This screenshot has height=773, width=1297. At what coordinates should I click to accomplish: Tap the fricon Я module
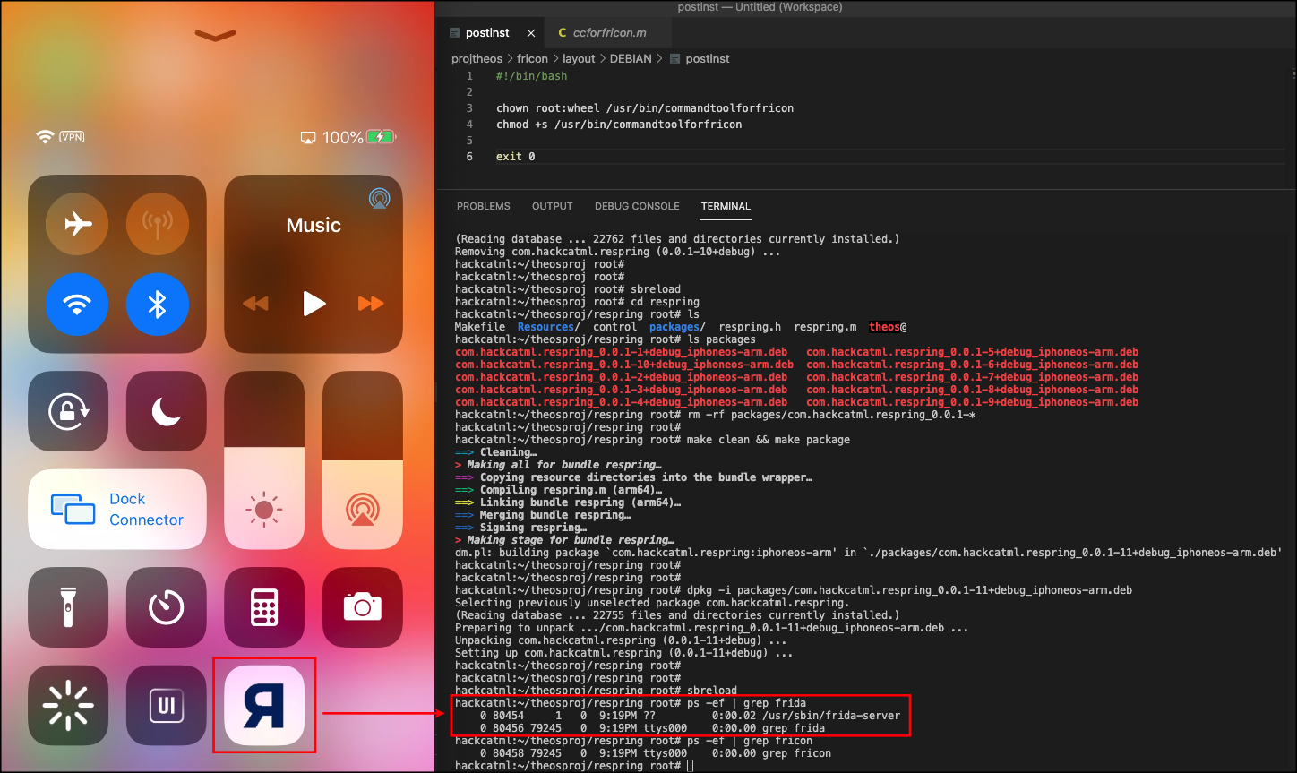click(264, 705)
